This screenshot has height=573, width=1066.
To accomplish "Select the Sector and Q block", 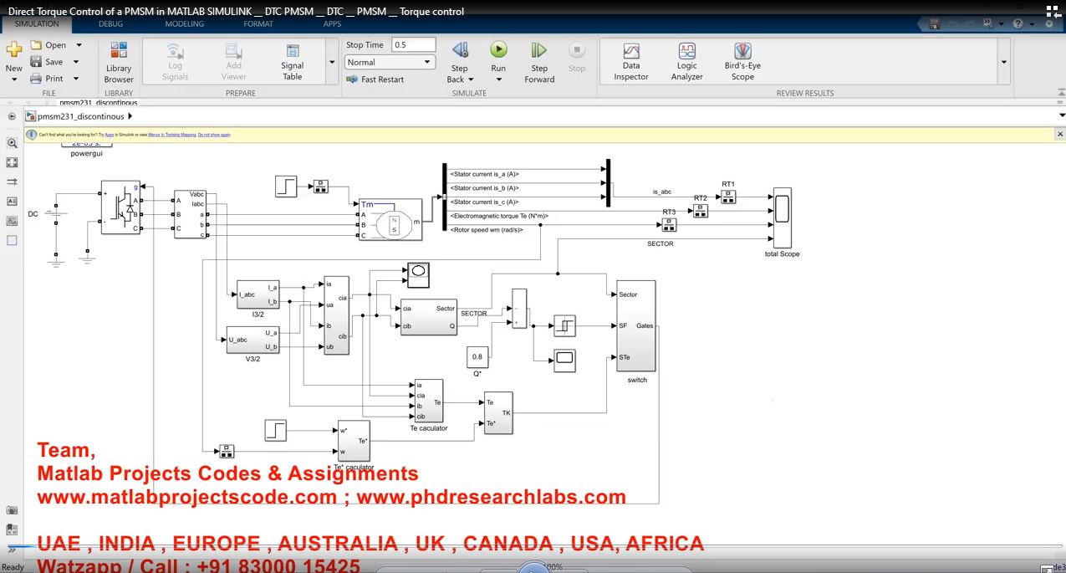I will 429,317.
